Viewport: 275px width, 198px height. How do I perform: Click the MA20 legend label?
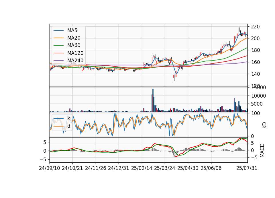74,38
